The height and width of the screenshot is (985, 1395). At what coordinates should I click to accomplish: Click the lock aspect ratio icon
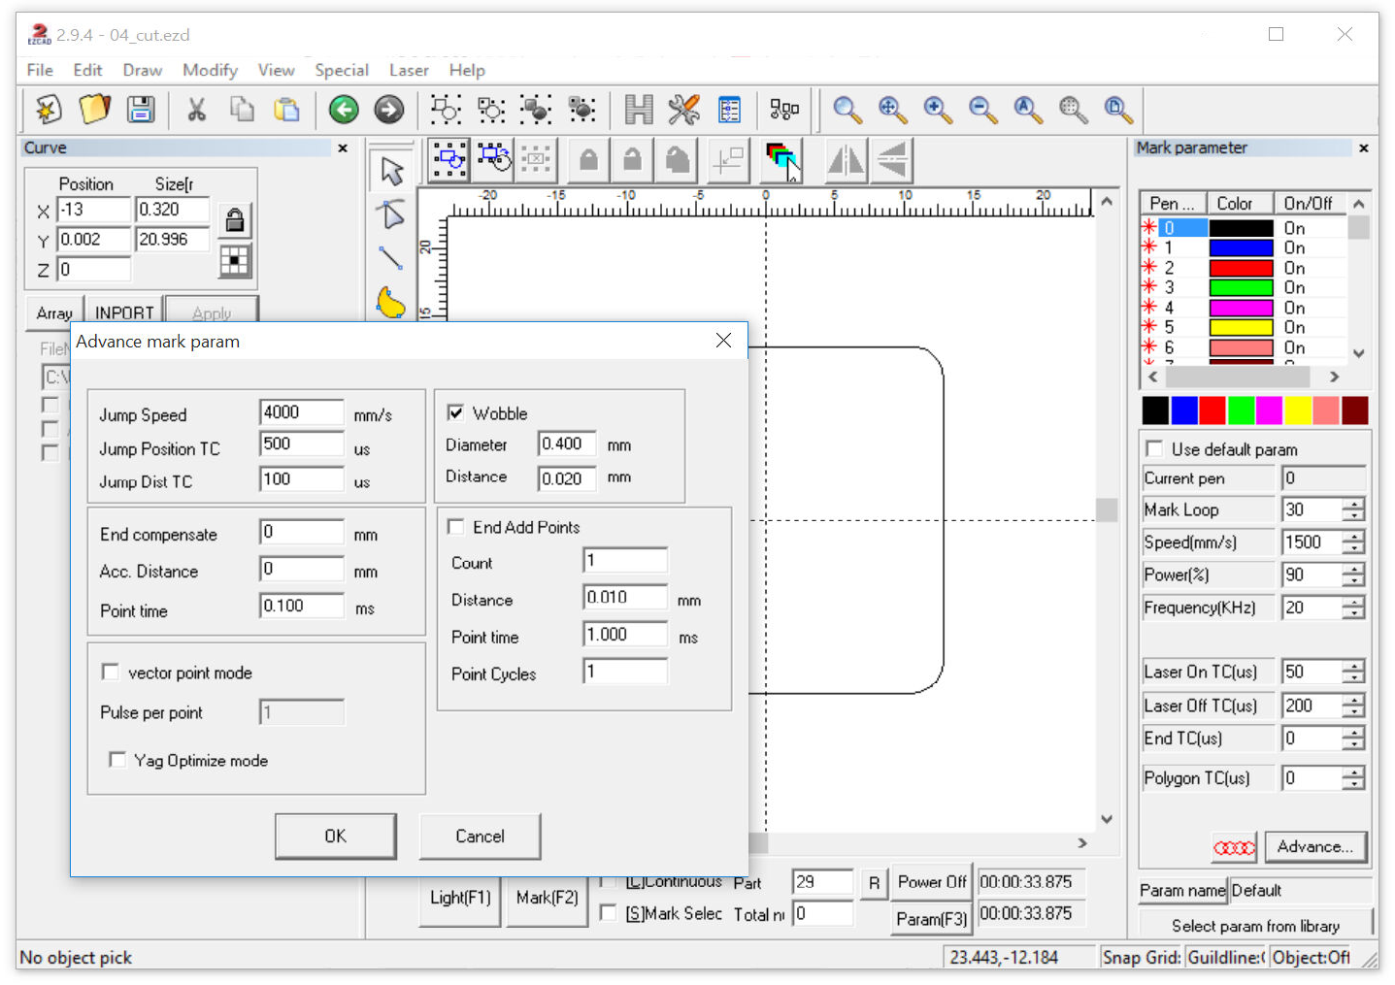click(x=234, y=220)
